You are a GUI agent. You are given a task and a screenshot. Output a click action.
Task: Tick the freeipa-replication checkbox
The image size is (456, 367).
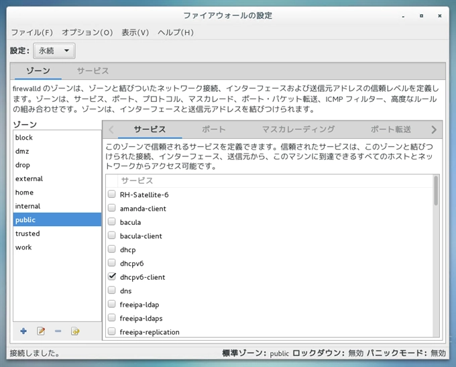(112, 331)
